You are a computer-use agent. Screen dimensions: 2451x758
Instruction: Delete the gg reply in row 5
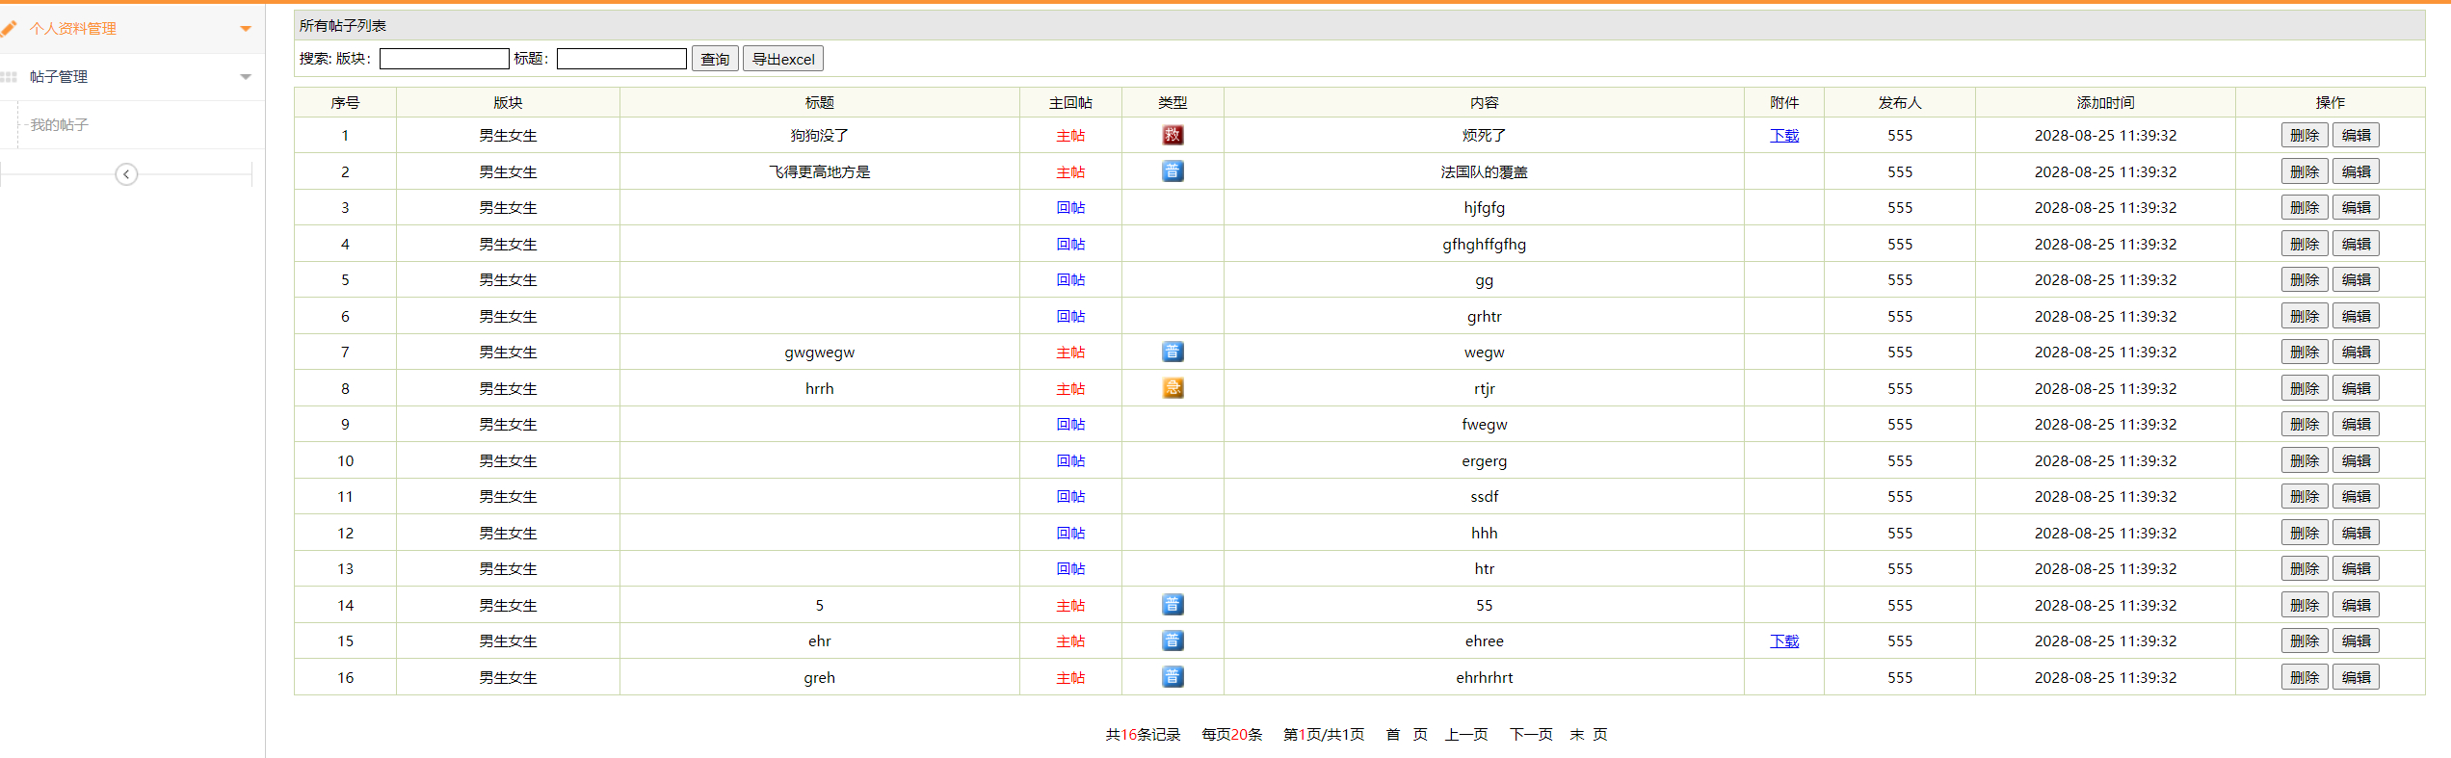[2305, 279]
